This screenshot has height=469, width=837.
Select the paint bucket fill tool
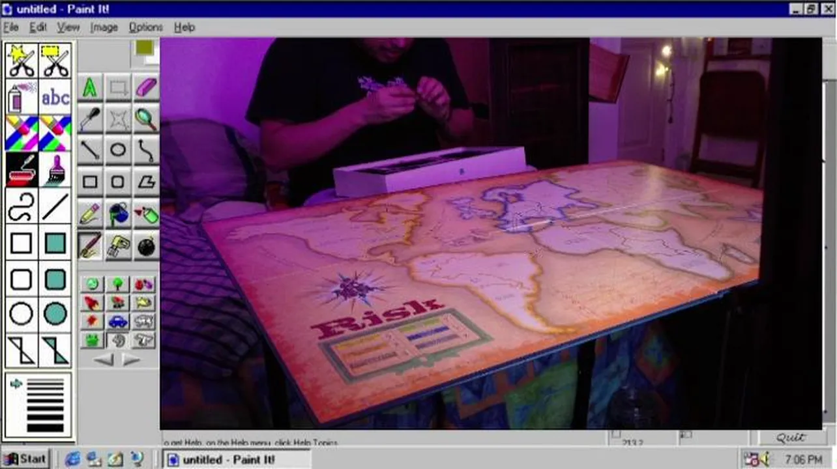tap(118, 214)
